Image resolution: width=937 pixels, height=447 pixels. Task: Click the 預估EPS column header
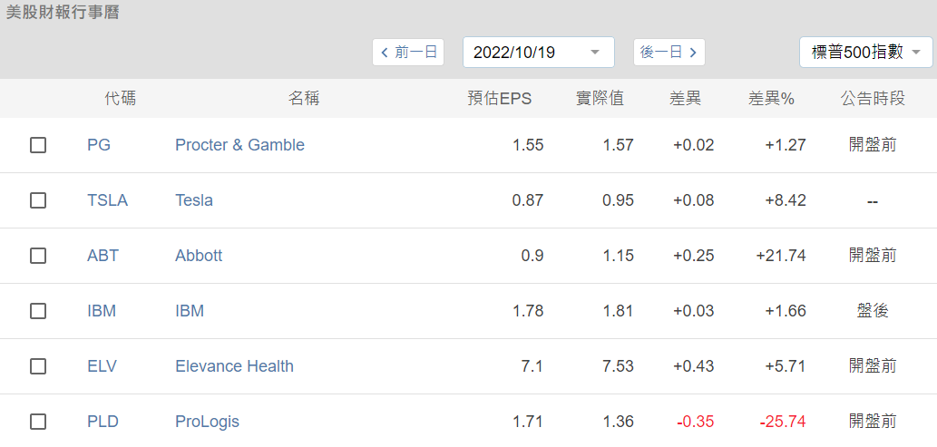[499, 99]
